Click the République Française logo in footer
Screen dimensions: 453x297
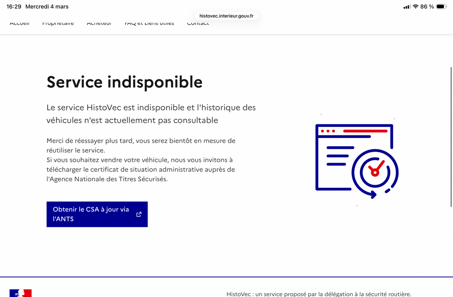pos(21,293)
